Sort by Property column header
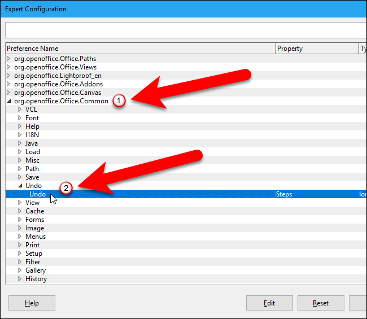 317,49
